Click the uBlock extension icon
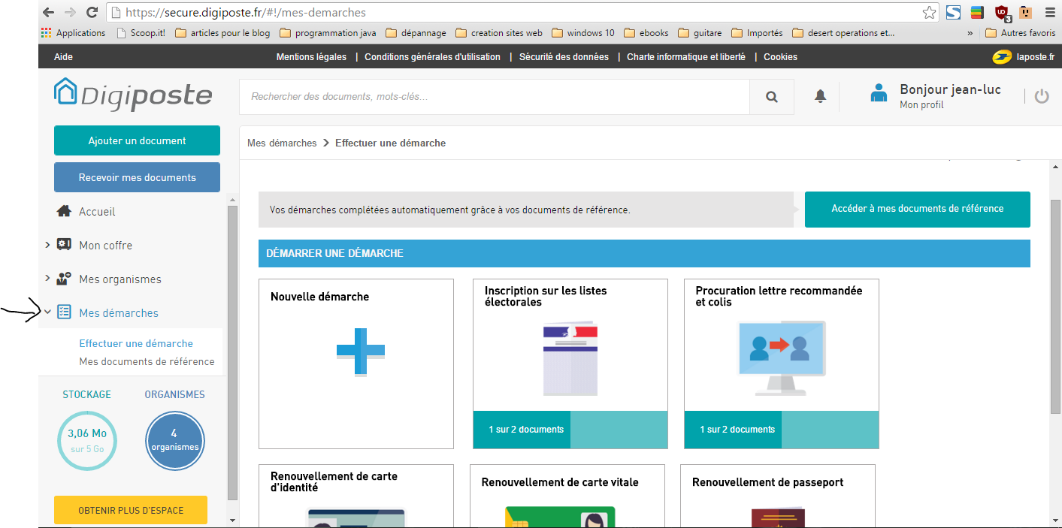This screenshot has width=1062, height=528. click(x=1003, y=13)
